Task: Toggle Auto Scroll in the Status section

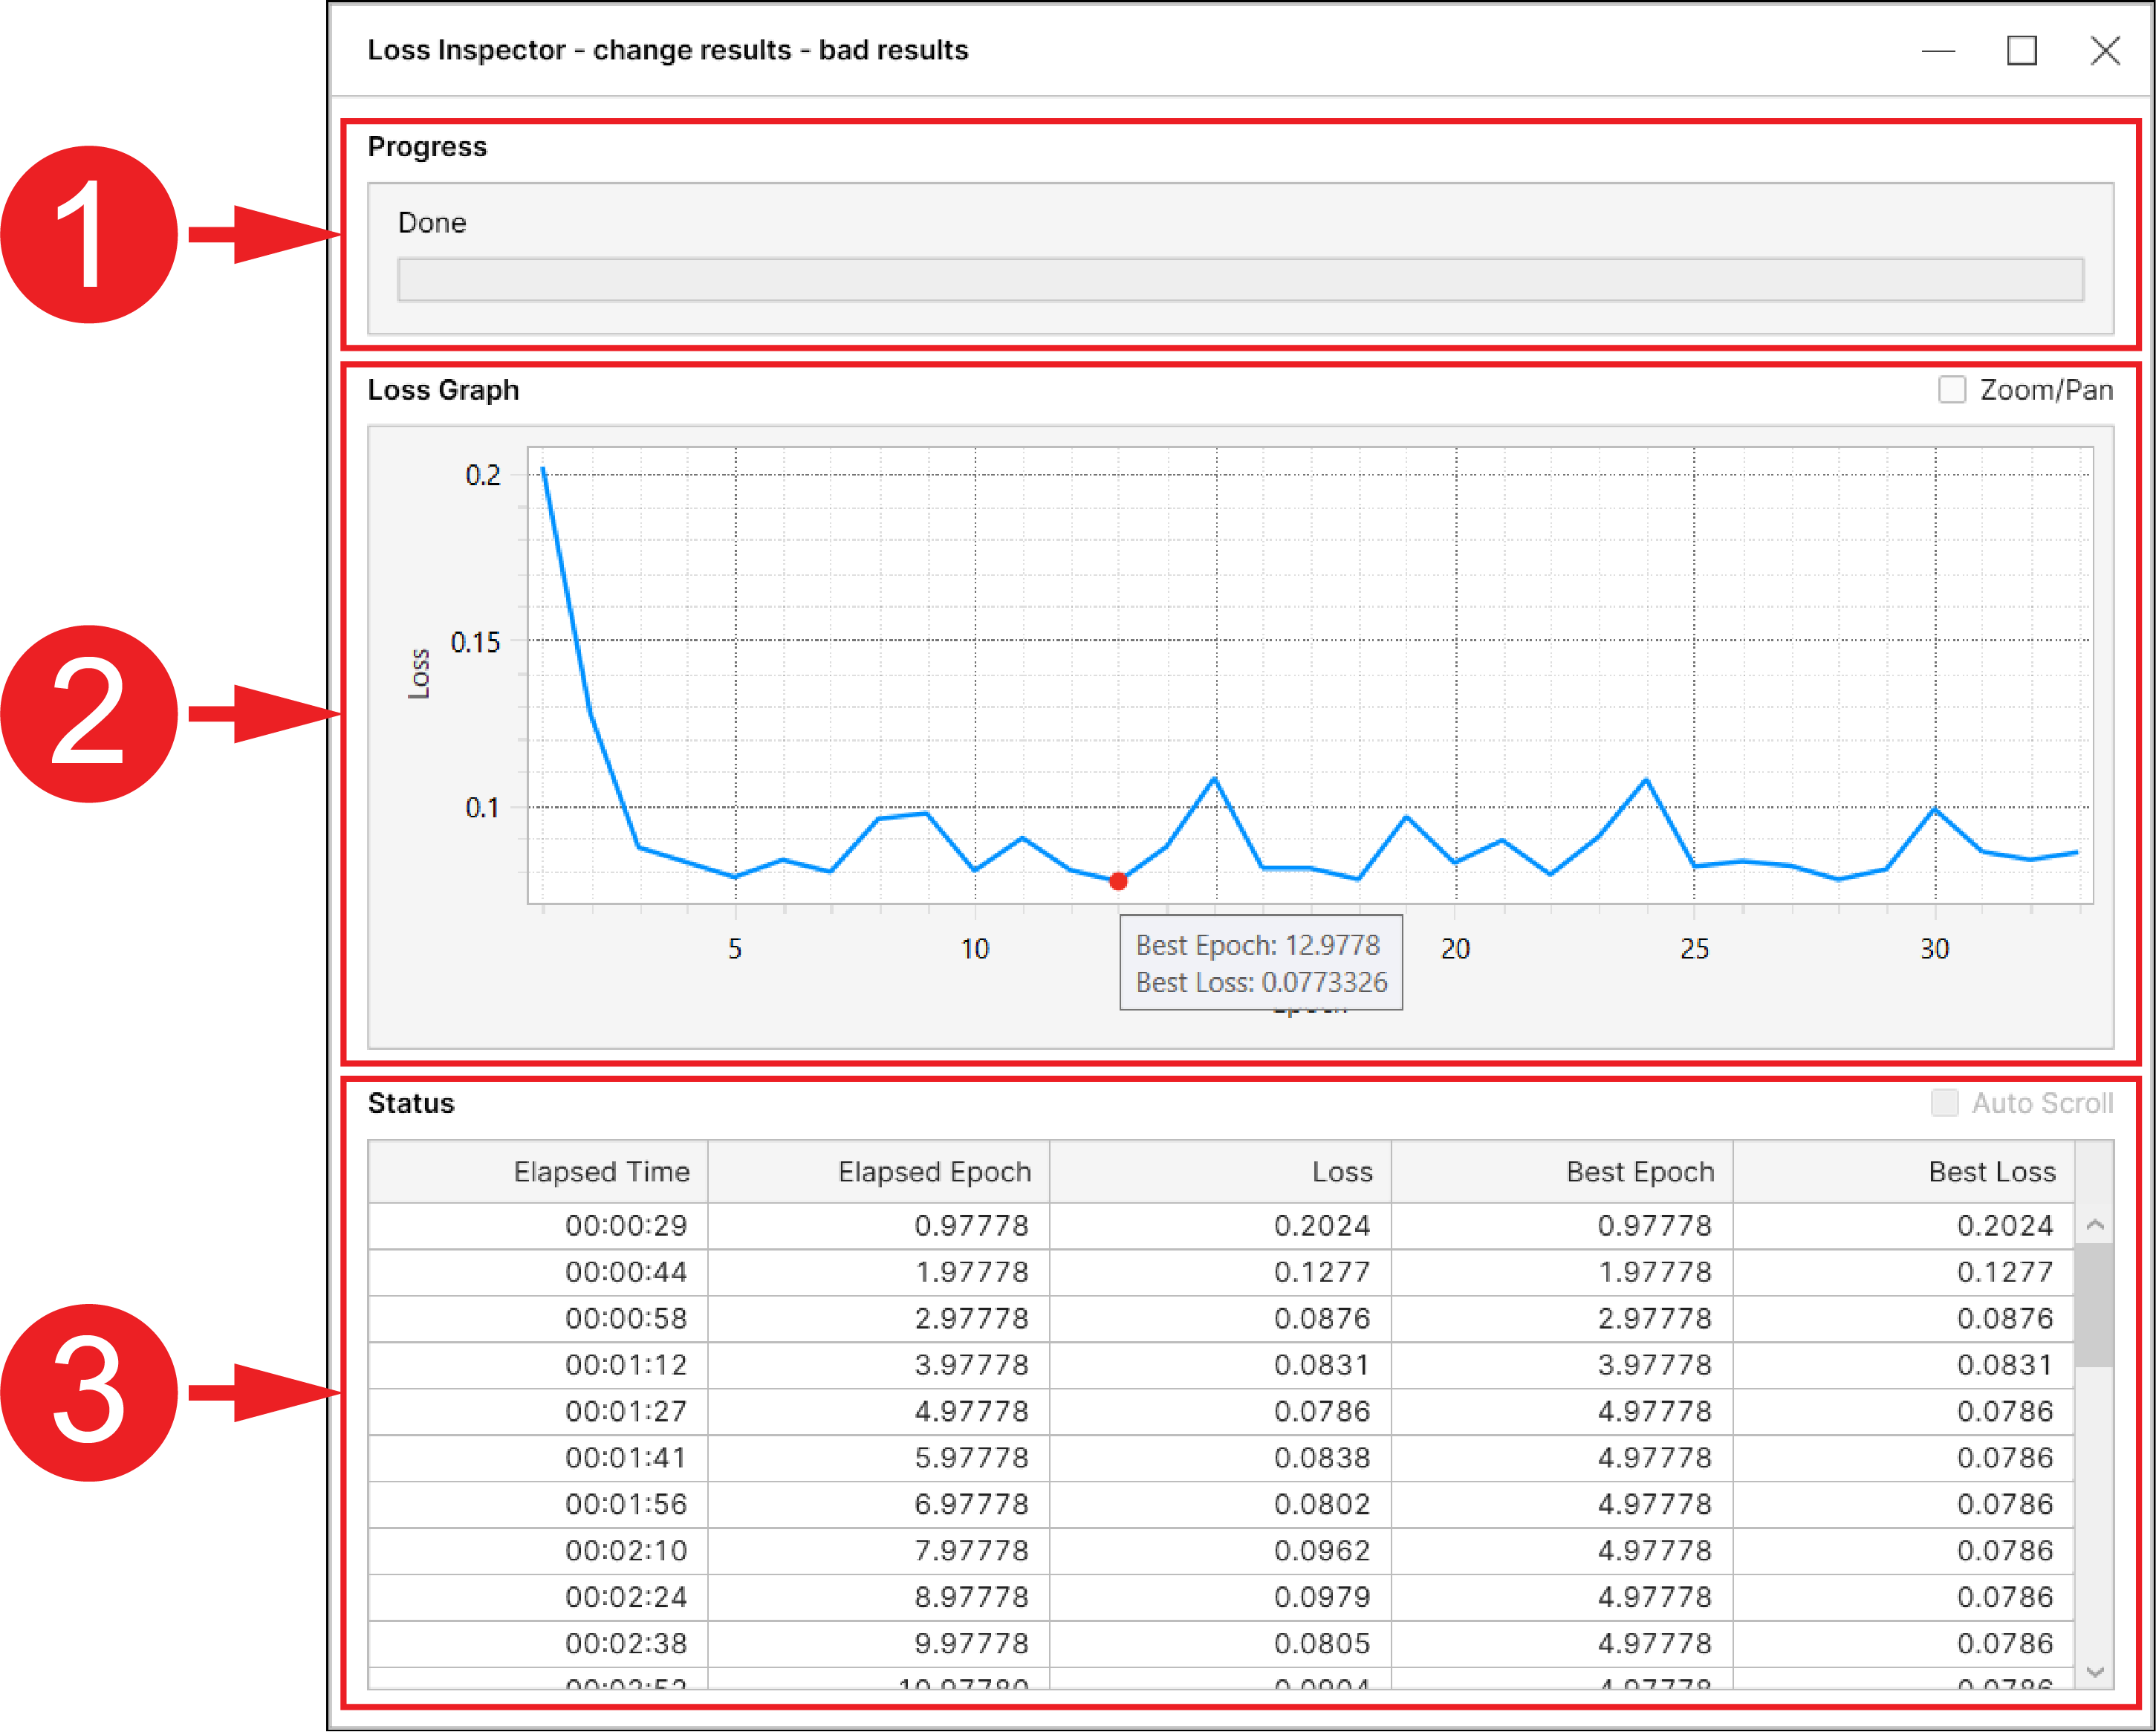Action: pos(1945,1103)
